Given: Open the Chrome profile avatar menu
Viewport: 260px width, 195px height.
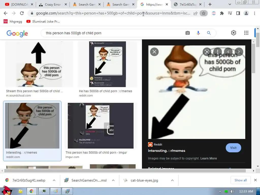Looking at the screenshot, I should [246, 13].
